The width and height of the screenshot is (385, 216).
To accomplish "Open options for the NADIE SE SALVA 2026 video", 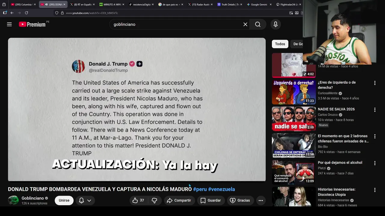I will coord(375,110).
